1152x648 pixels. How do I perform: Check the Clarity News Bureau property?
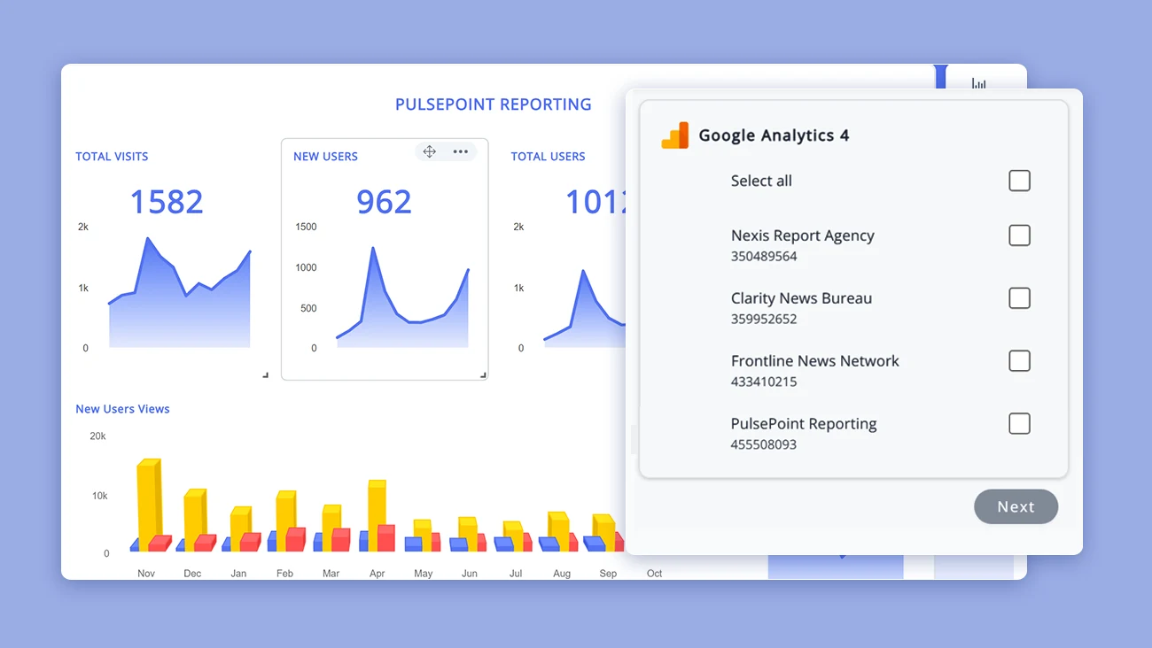pos(1019,298)
